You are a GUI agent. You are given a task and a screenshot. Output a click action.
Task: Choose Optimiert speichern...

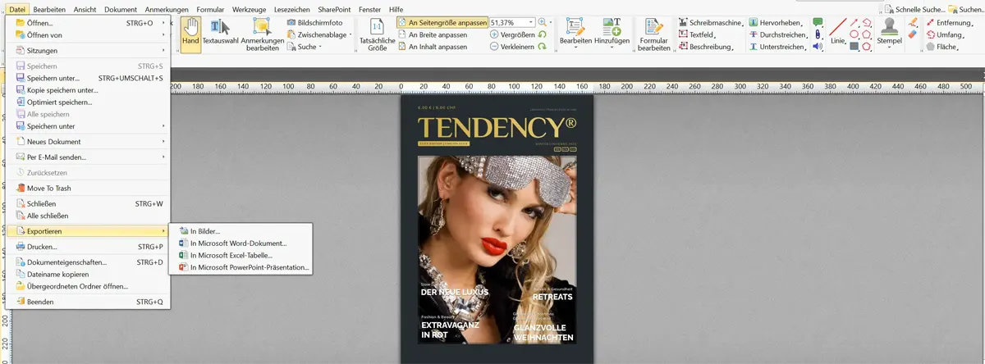coord(89,102)
